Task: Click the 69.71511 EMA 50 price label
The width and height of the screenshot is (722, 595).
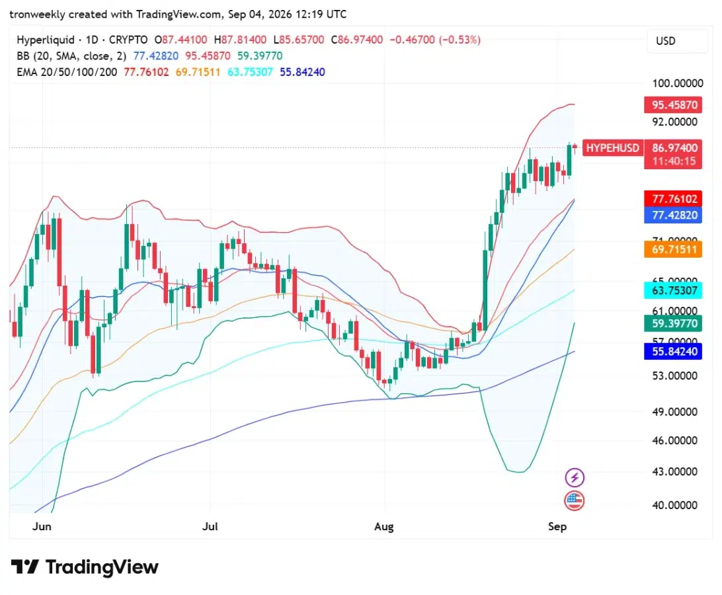Action: [x=672, y=250]
